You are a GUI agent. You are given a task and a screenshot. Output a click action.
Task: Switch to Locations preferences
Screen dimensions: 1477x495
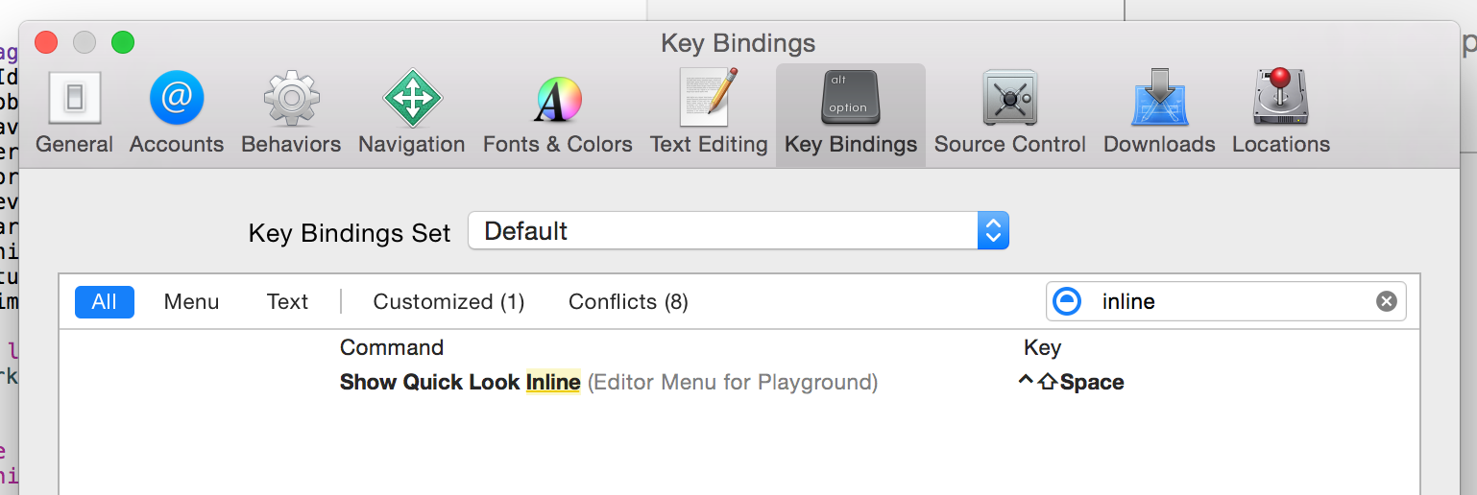click(1280, 113)
